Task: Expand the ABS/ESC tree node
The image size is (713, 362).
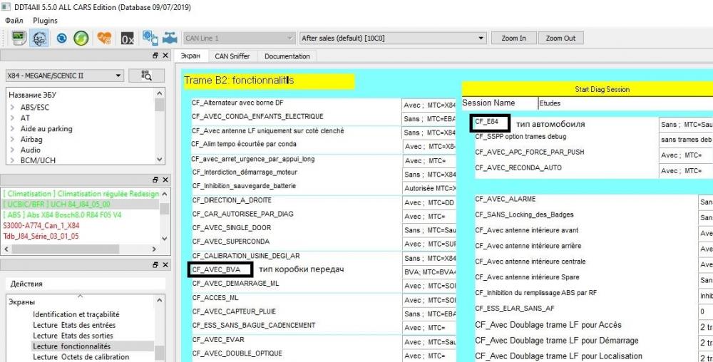Action: pos(12,107)
